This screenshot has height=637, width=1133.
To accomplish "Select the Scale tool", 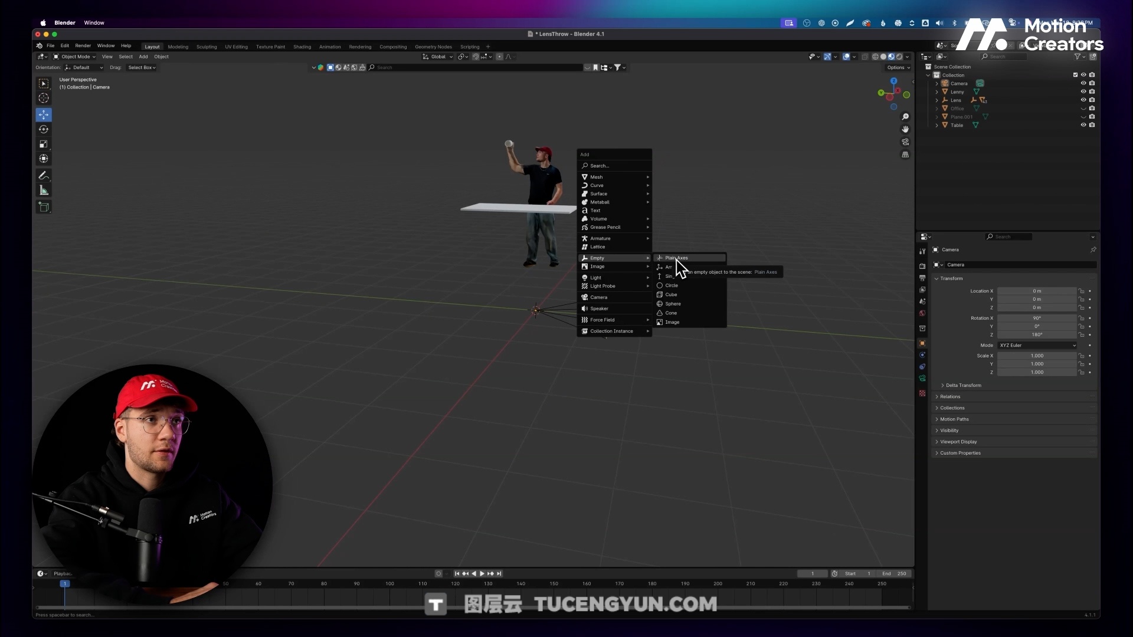I will (44, 144).
